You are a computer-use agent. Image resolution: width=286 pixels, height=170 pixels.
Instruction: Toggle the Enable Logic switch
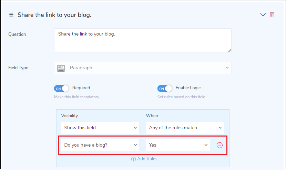165,89
